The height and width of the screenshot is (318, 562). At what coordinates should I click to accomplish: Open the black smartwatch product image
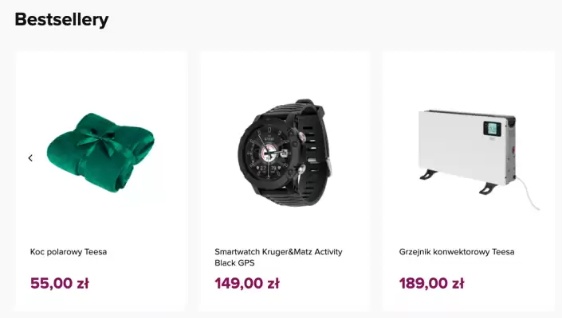point(285,153)
